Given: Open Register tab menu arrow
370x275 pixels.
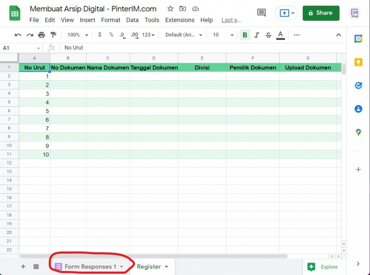Looking at the screenshot, I should (166, 267).
